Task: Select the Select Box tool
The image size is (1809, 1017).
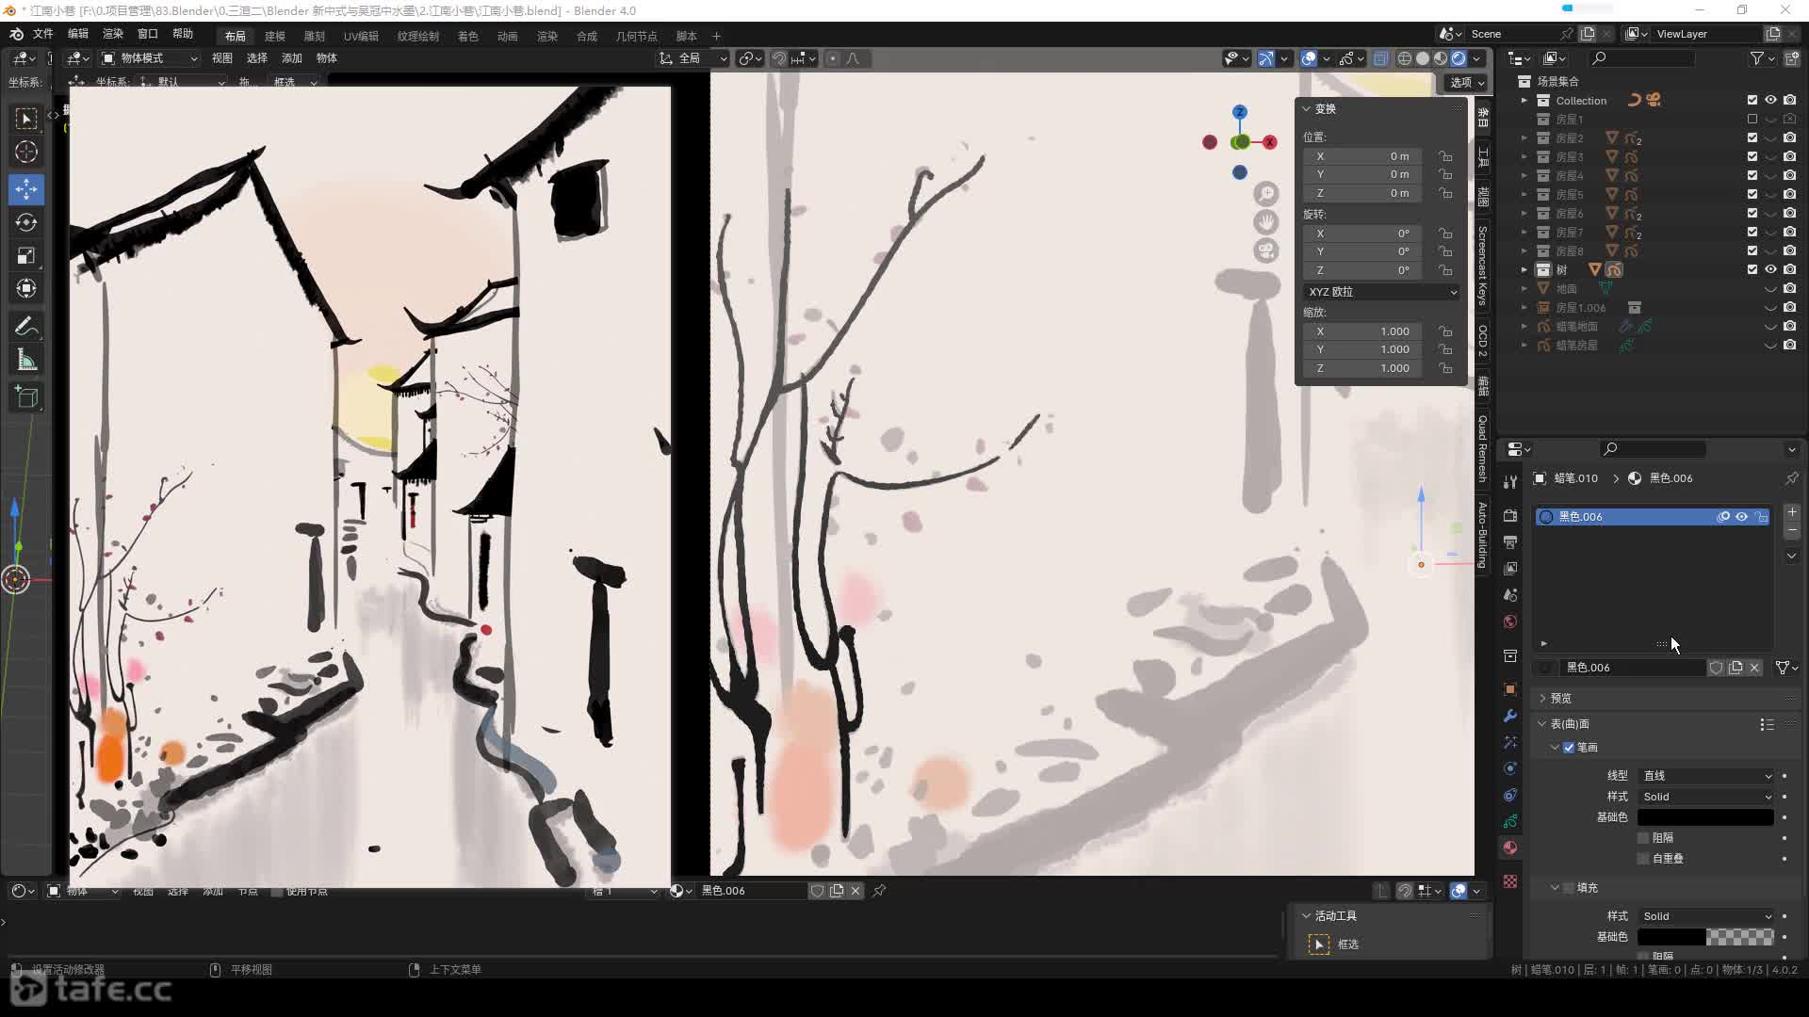Action: point(26,118)
